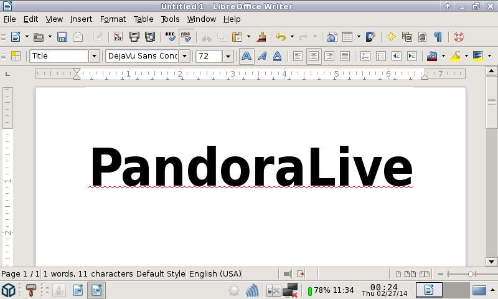
Task: Click the Undo arrow
Action: 281,37
